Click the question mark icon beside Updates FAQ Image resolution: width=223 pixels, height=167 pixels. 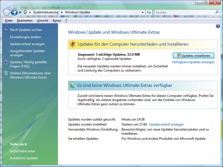(x=6, y=62)
